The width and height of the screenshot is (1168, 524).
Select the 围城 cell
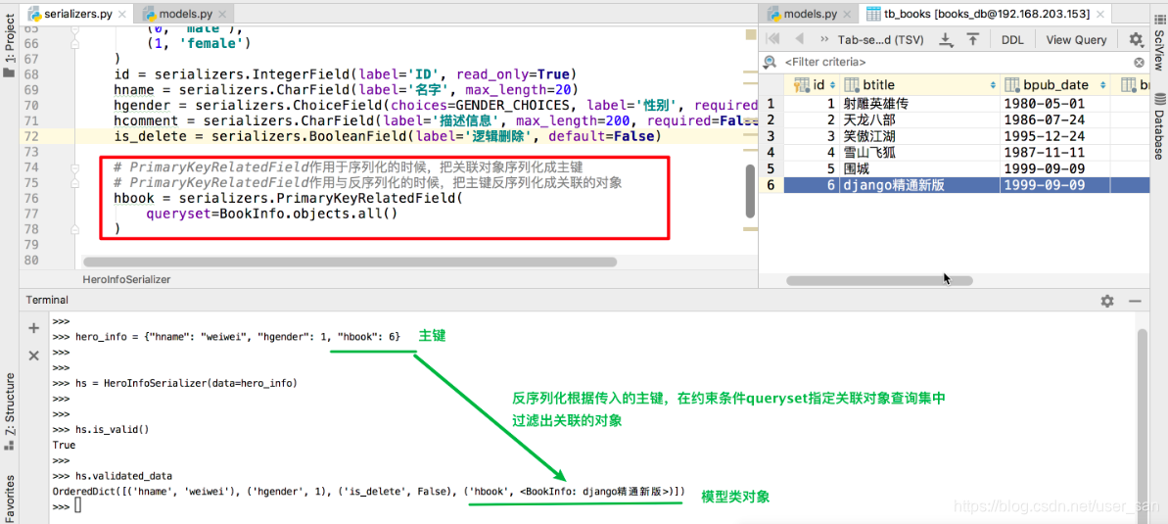coord(920,168)
